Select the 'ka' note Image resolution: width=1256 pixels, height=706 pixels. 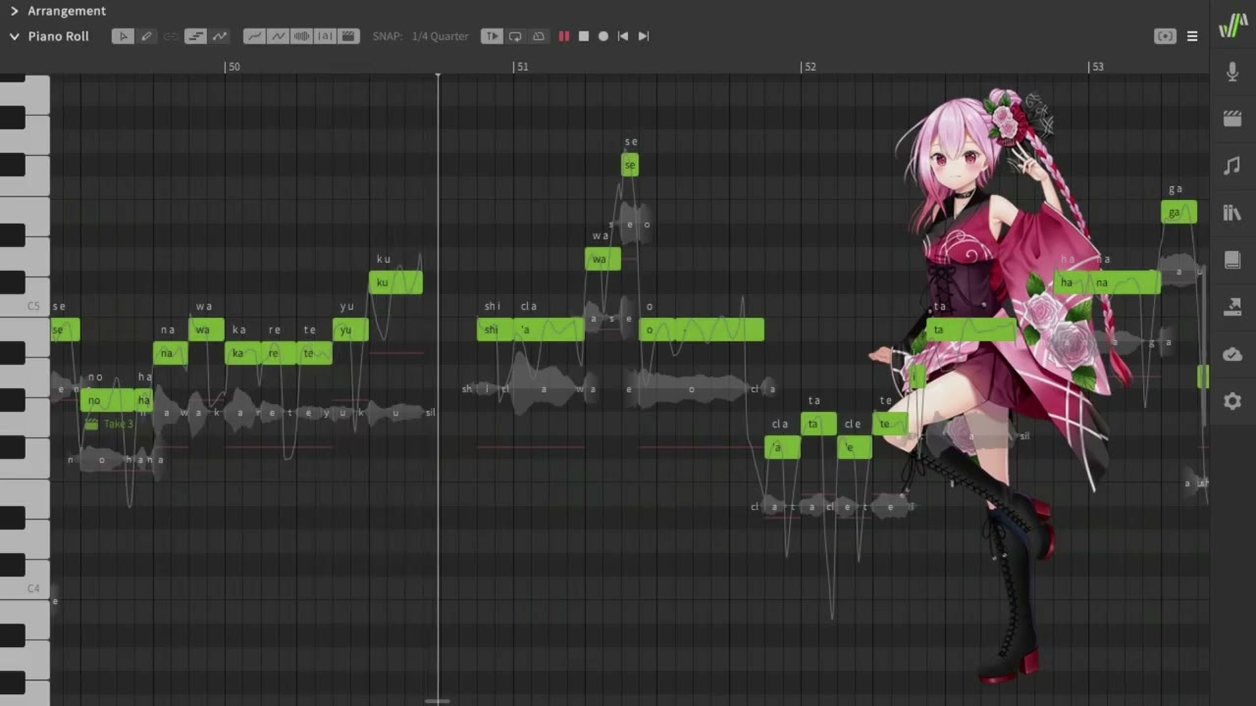tap(242, 353)
